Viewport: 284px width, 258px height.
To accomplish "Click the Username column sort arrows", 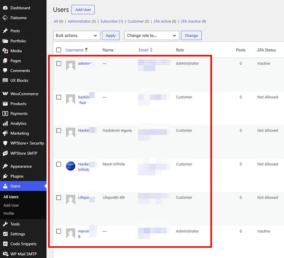I will [x=86, y=50].
